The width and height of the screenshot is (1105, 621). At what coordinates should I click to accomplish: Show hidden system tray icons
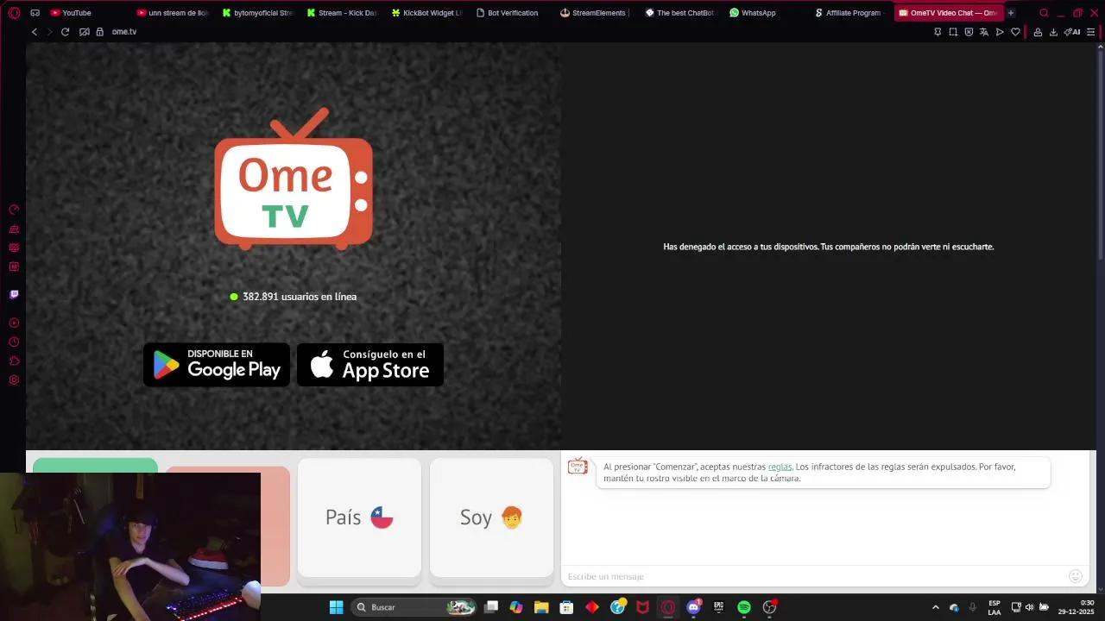click(x=935, y=607)
